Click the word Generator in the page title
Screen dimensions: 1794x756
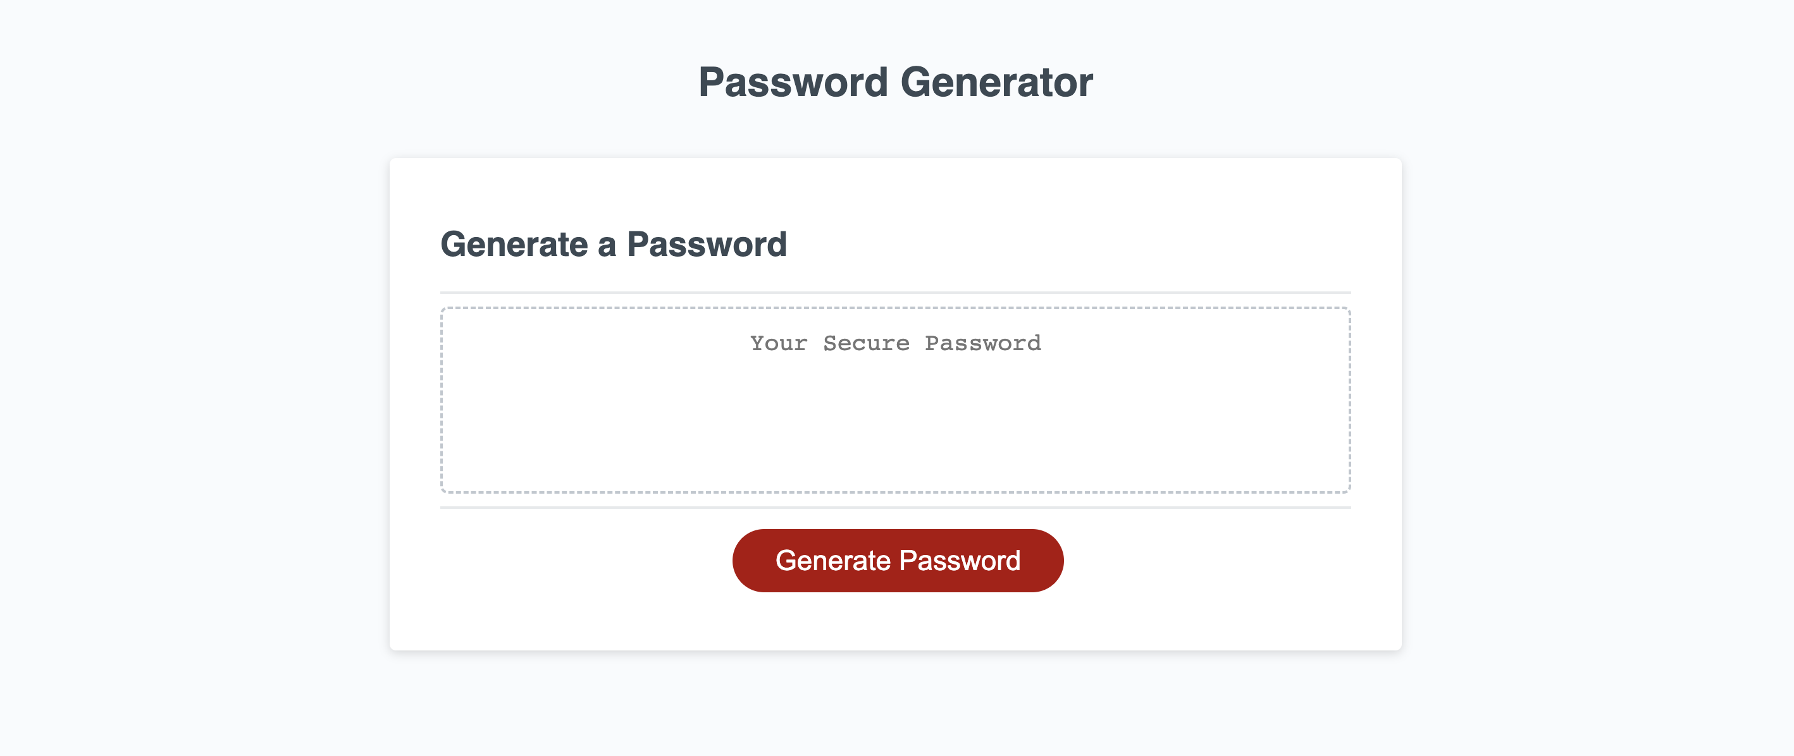[x=996, y=82]
